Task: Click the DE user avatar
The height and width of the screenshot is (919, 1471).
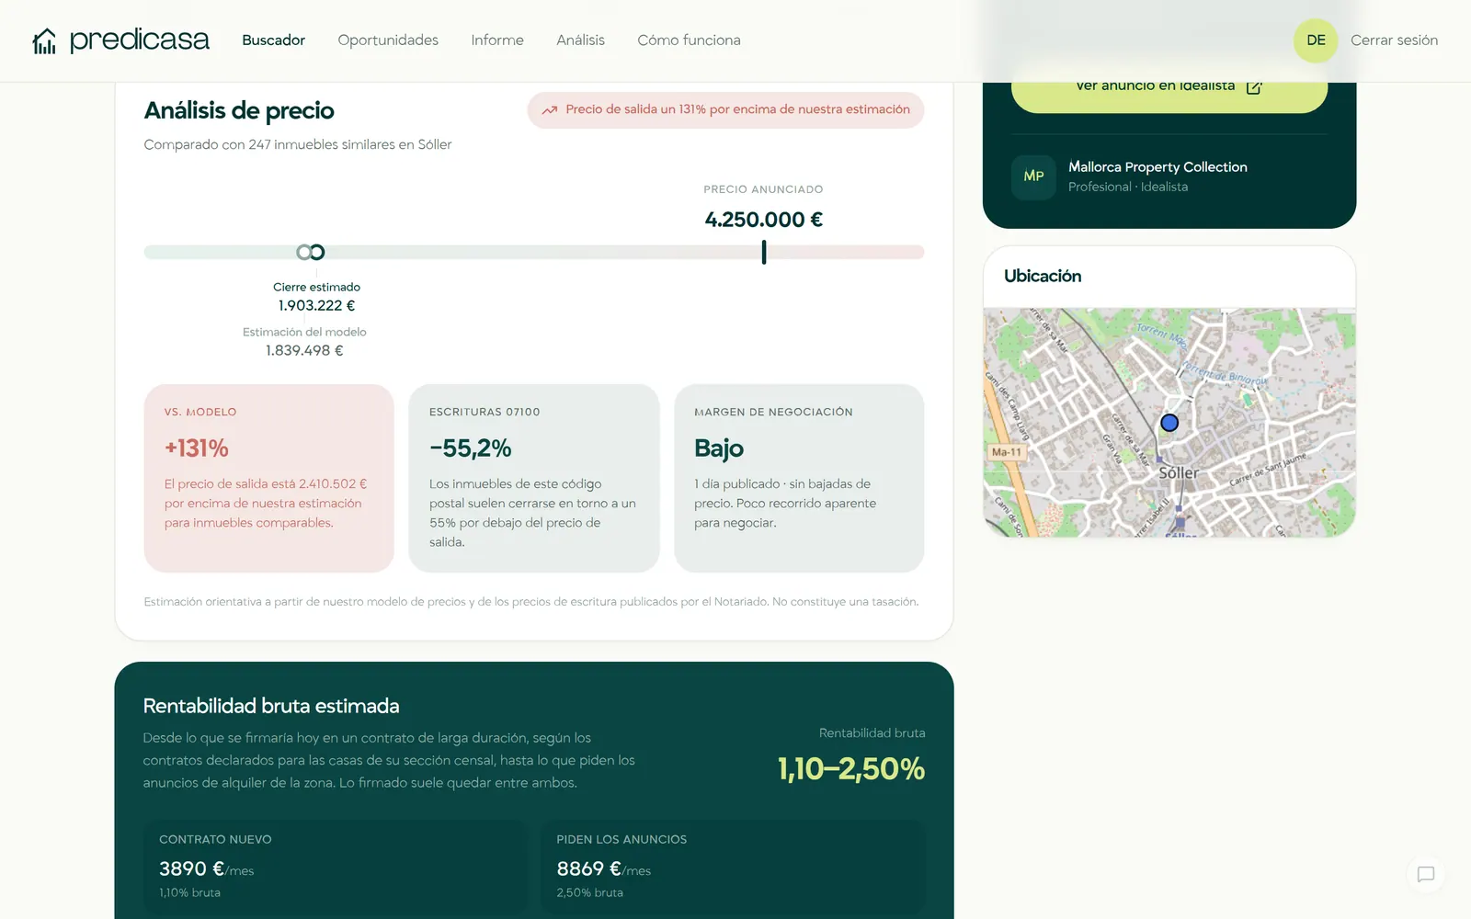Action: point(1316,40)
